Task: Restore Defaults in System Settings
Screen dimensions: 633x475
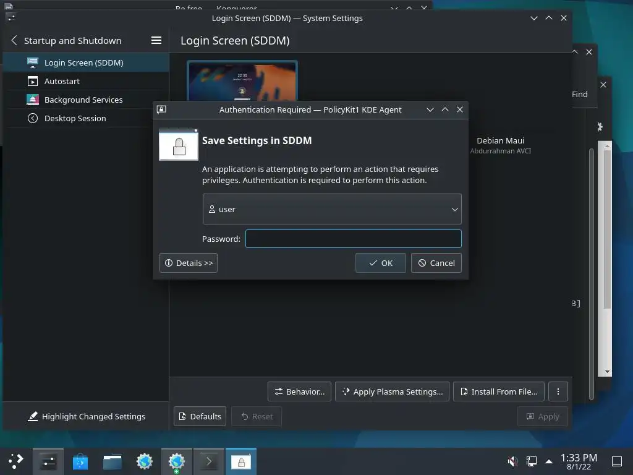Action: (200, 416)
